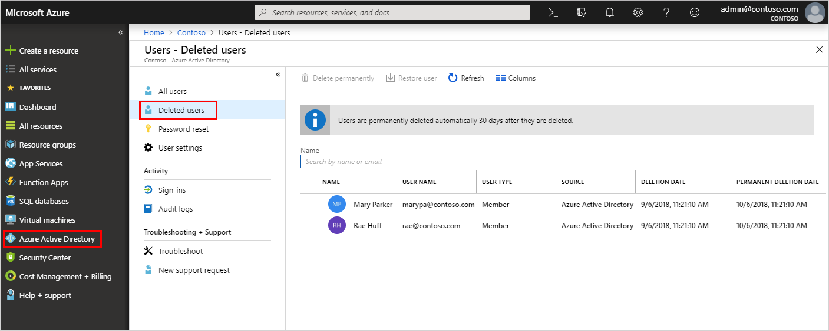Click the Resource groups cube icon

[x=10, y=145]
